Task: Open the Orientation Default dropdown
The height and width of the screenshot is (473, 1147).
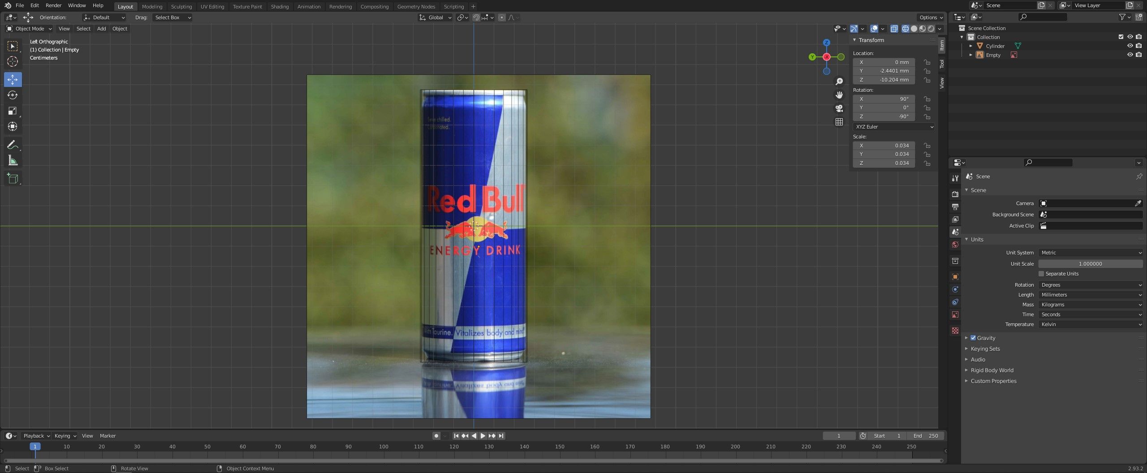Action: click(104, 17)
